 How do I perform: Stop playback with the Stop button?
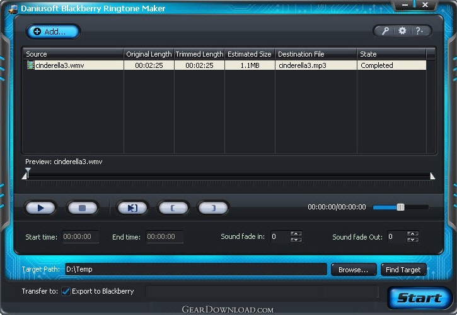[83, 207]
